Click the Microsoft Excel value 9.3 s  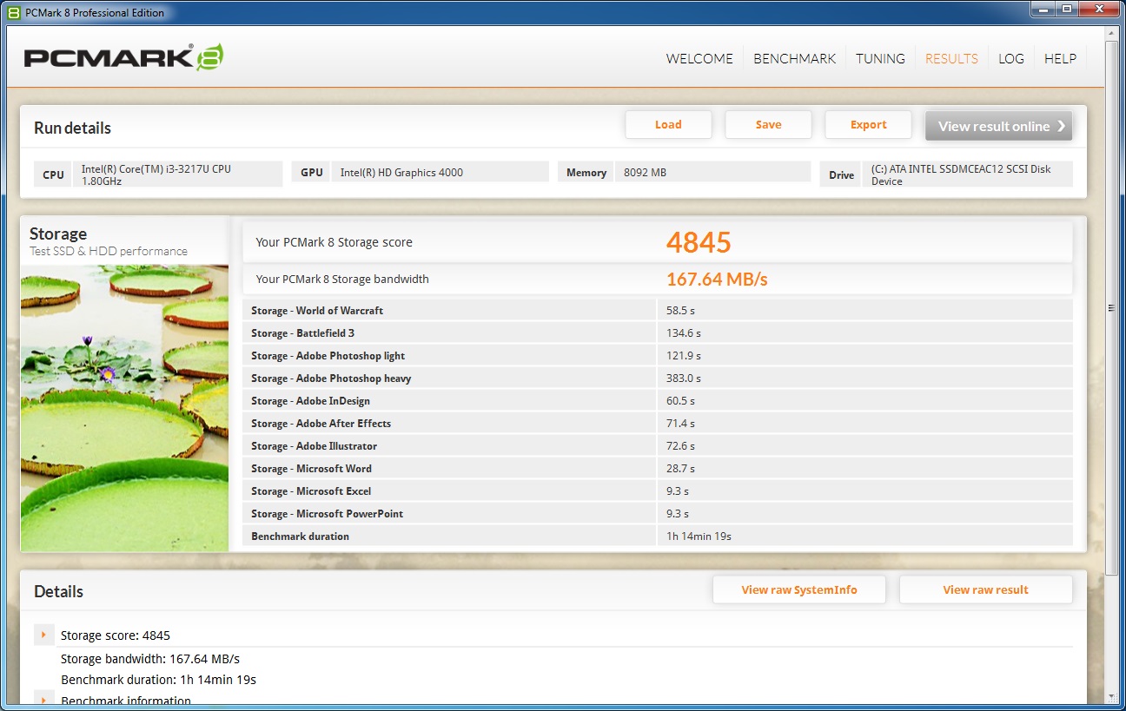click(678, 491)
